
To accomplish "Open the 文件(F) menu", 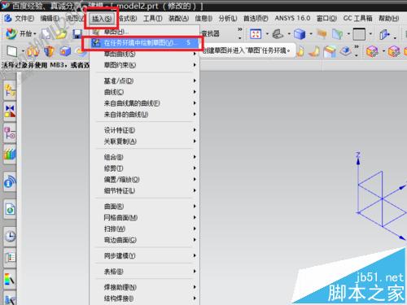I will click(24, 19).
